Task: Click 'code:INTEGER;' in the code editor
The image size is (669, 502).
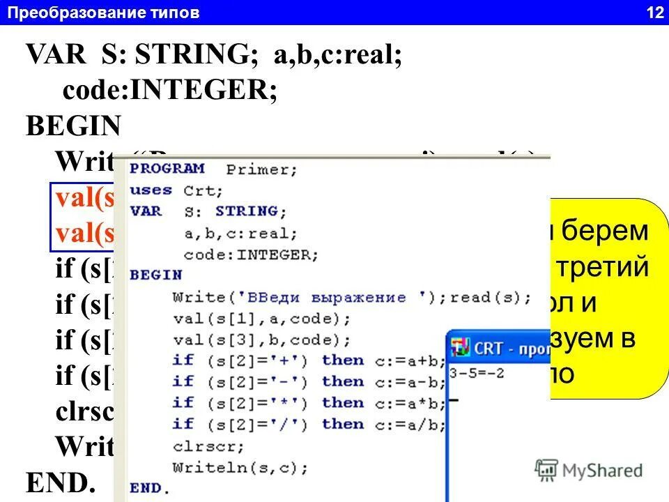Action: pos(251,255)
